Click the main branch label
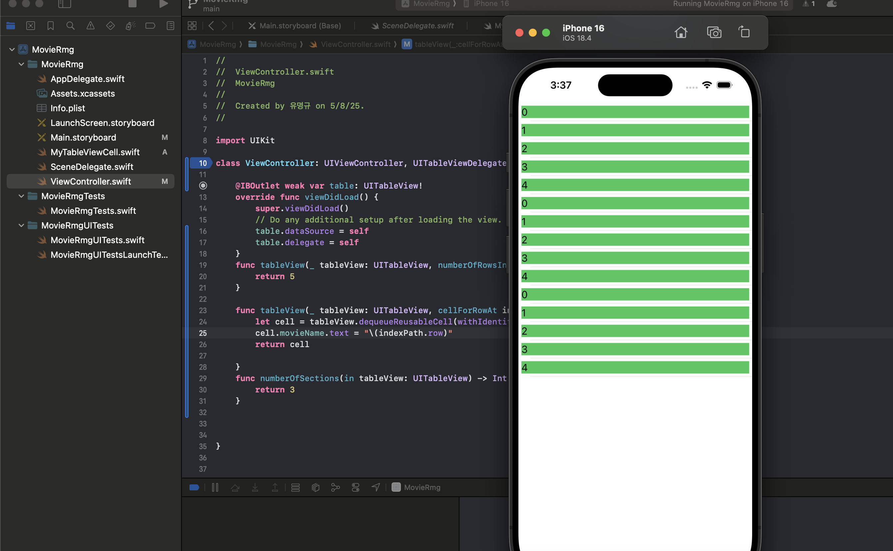Image resolution: width=893 pixels, height=551 pixels. 211,9
